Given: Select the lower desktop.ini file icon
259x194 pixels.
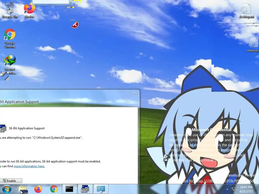Looking at the screenshot, I should click(x=253, y=44).
